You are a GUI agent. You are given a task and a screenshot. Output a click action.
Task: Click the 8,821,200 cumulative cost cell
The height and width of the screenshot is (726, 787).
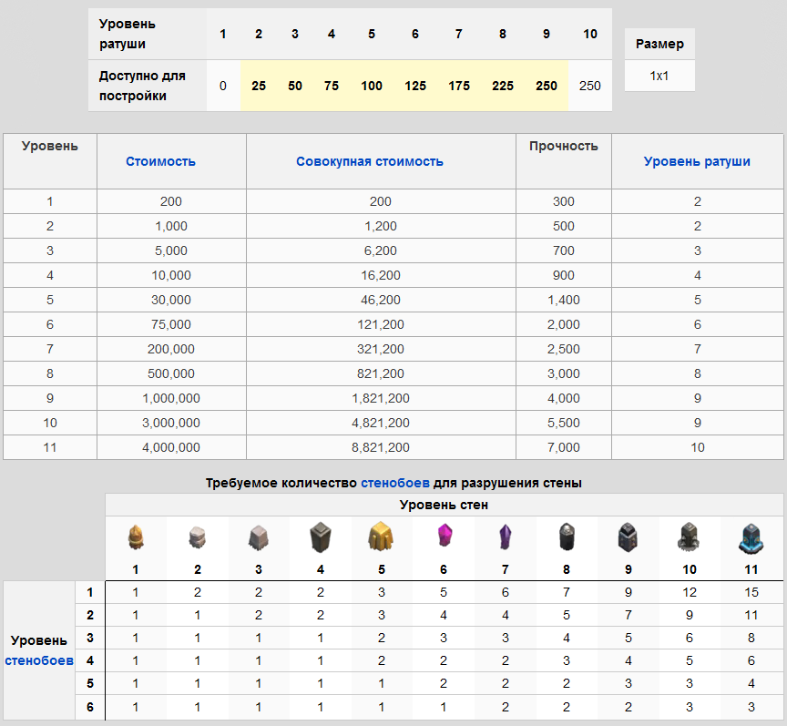381,447
